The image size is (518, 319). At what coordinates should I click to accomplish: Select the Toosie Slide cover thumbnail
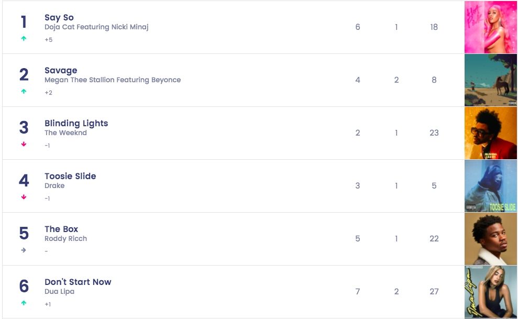pos(490,186)
